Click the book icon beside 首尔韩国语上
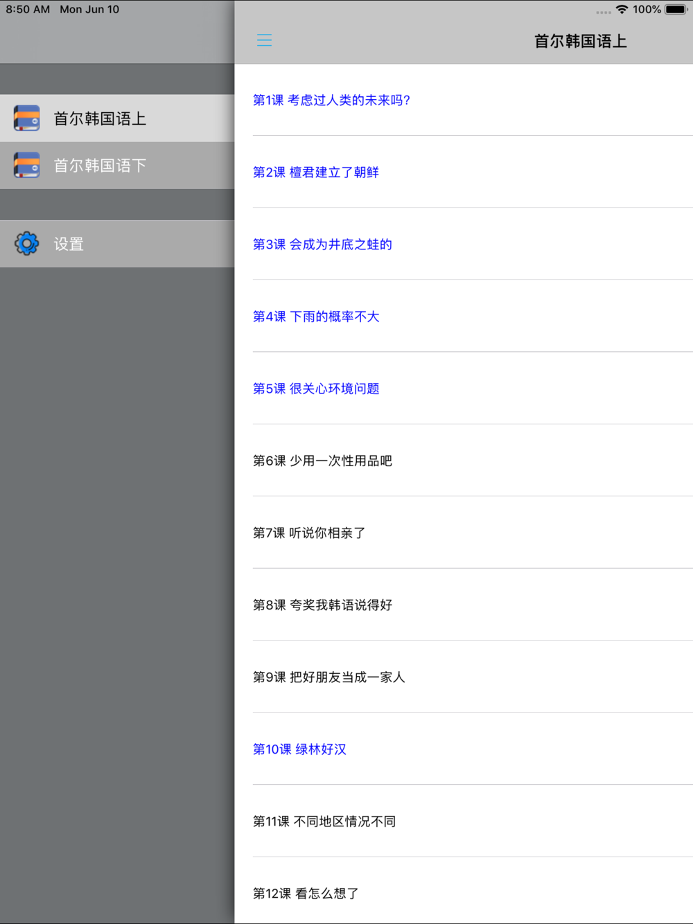 click(26, 118)
